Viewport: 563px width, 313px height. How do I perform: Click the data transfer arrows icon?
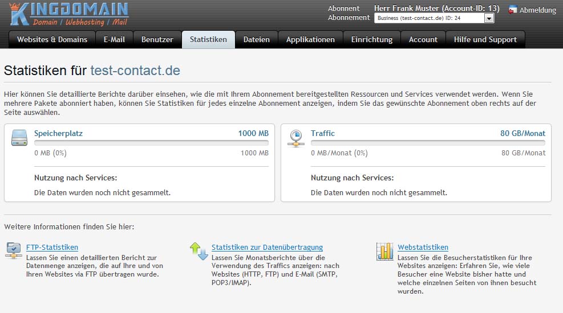click(199, 251)
